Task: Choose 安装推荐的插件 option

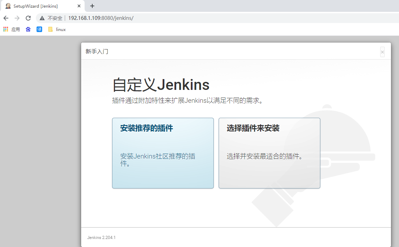Action: [x=163, y=153]
